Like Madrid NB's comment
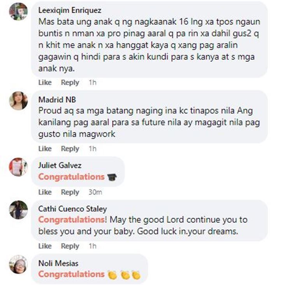This screenshot has height=285, width=292. 45,149
